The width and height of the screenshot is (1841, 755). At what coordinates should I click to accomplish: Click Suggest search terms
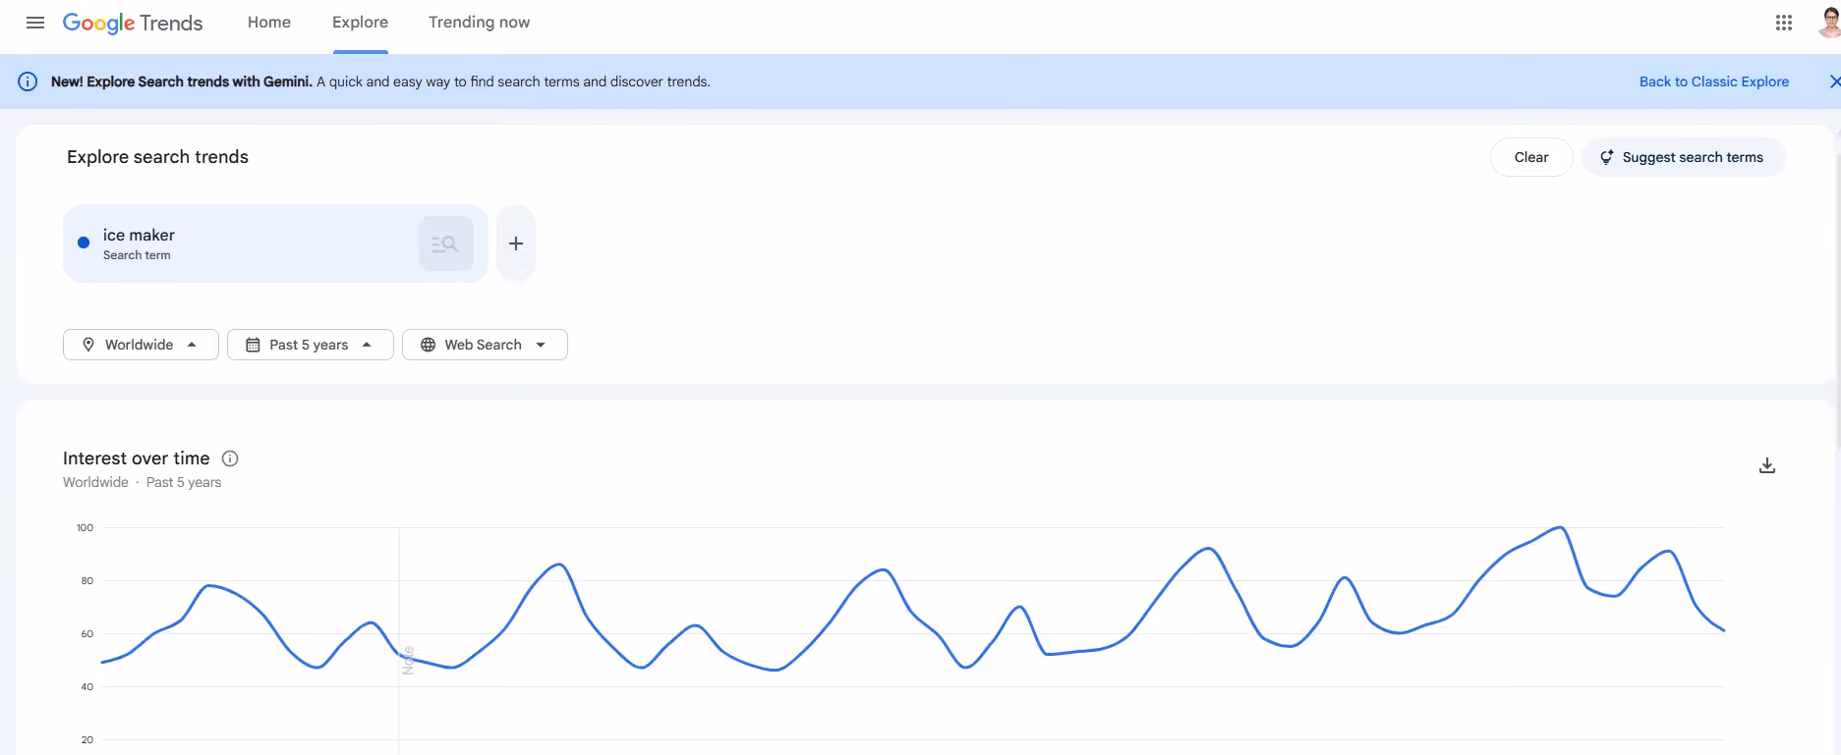click(1693, 156)
